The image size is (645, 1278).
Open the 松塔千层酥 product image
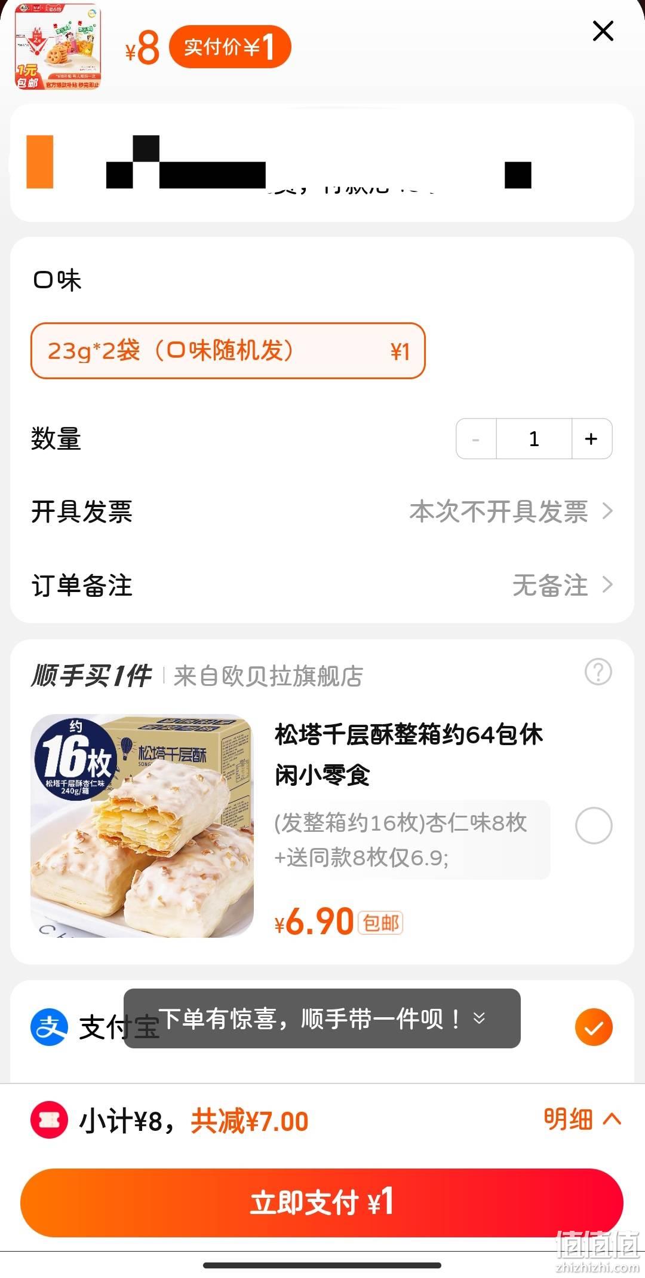click(142, 826)
